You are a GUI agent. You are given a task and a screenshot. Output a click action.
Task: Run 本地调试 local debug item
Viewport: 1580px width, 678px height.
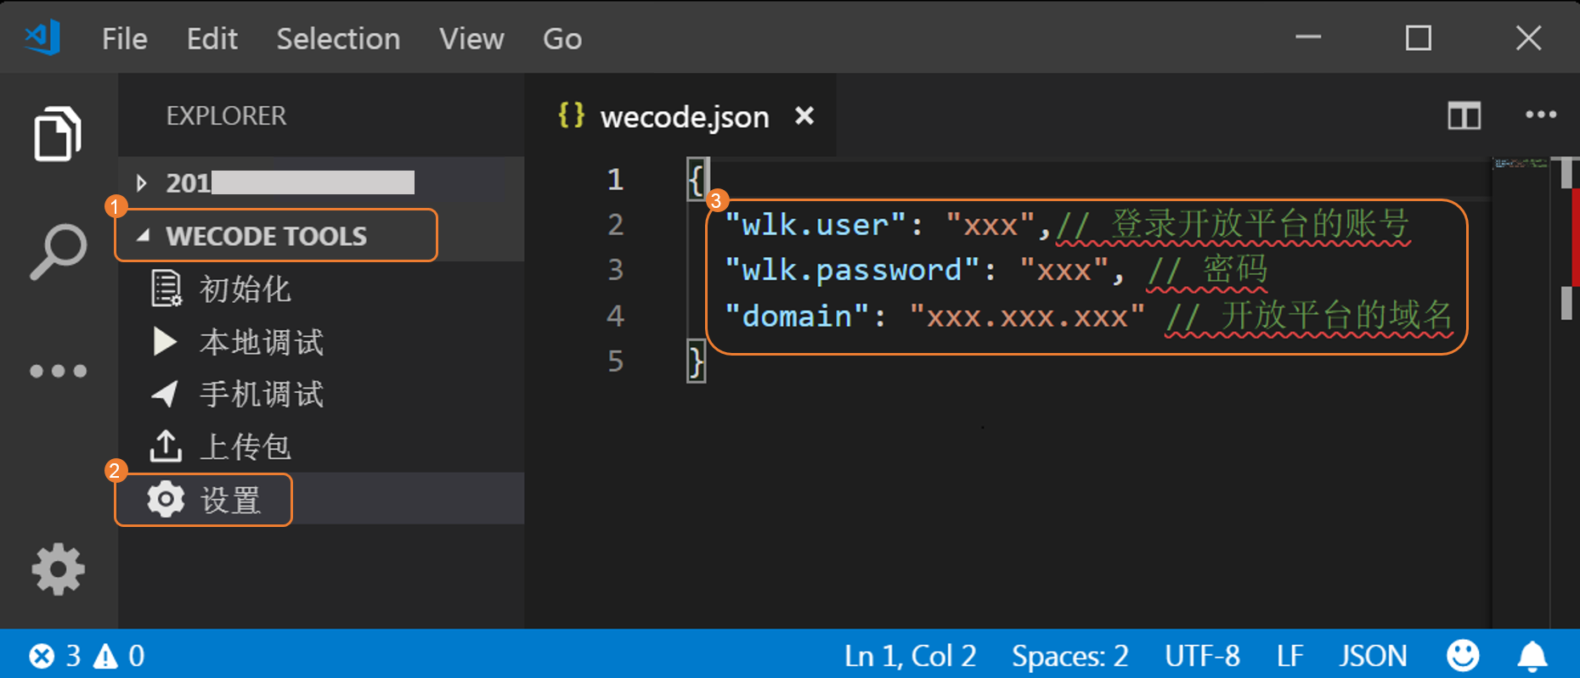(x=261, y=342)
